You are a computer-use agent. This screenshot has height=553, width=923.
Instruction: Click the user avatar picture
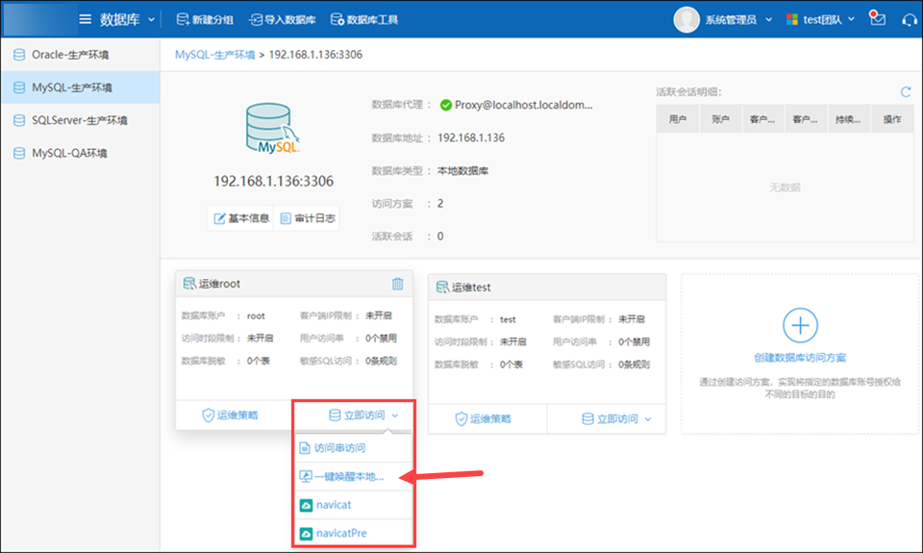(686, 19)
